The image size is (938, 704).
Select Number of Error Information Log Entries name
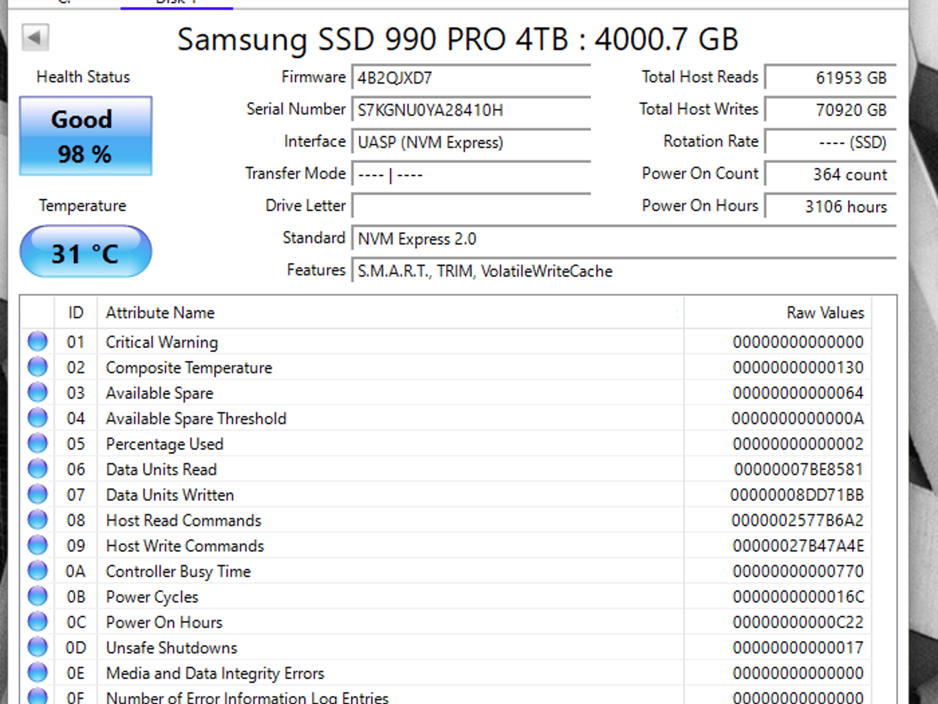click(x=247, y=698)
